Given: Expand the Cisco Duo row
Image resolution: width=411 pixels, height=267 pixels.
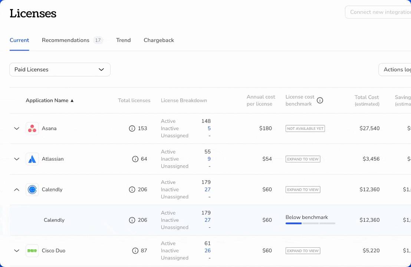Looking at the screenshot, I should point(17,251).
